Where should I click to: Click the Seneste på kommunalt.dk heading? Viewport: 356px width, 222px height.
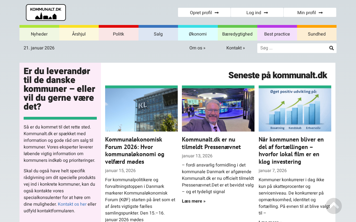click(278, 75)
